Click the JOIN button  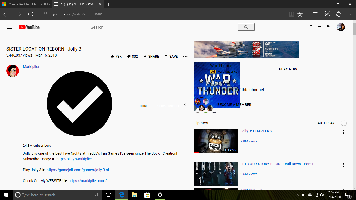[x=143, y=106]
